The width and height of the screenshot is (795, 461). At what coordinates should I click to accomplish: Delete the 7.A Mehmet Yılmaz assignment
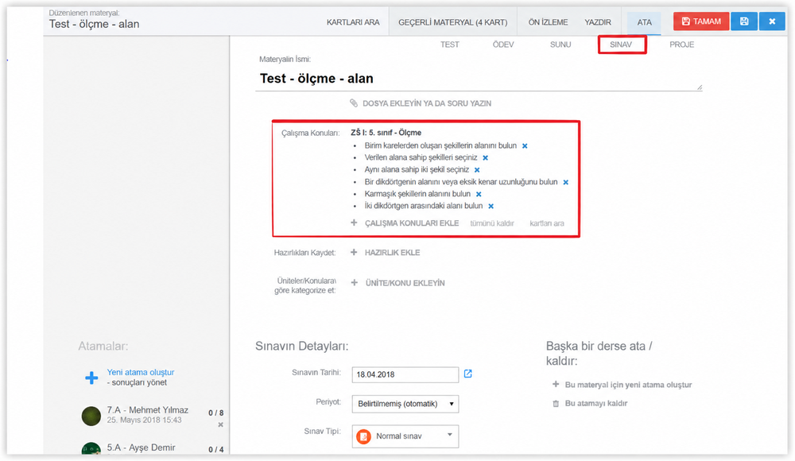220,424
